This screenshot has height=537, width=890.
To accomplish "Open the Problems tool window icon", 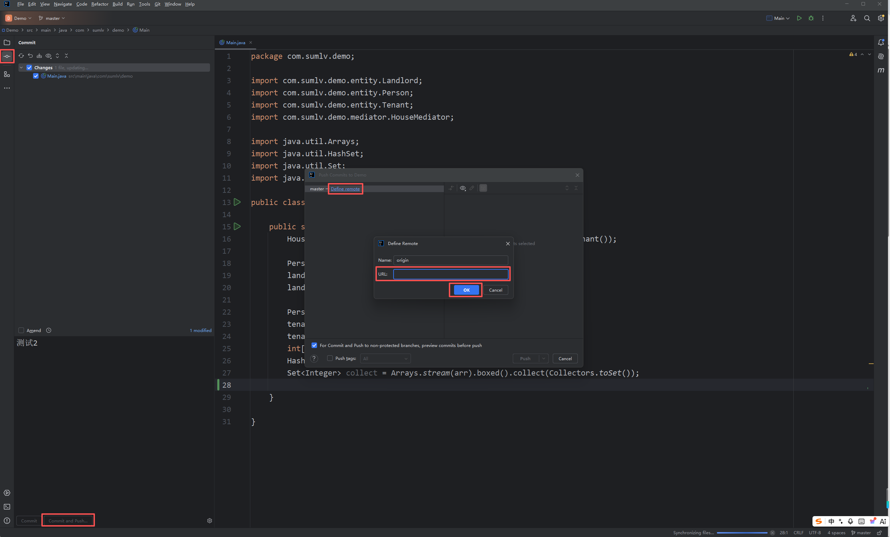I will pyautogui.click(x=7, y=521).
